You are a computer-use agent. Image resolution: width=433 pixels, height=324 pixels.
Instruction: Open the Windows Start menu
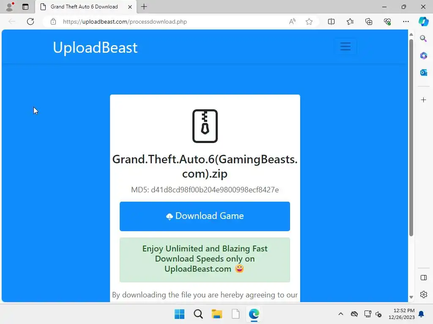click(179, 314)
